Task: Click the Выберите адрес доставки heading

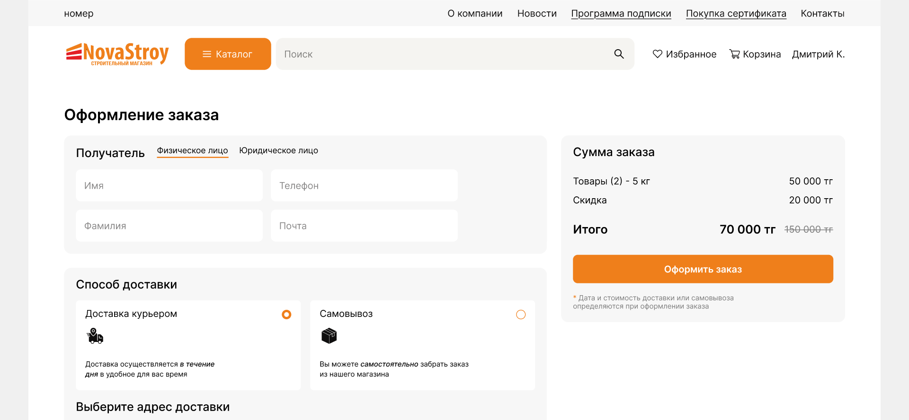Action: [x=153, y=407]
